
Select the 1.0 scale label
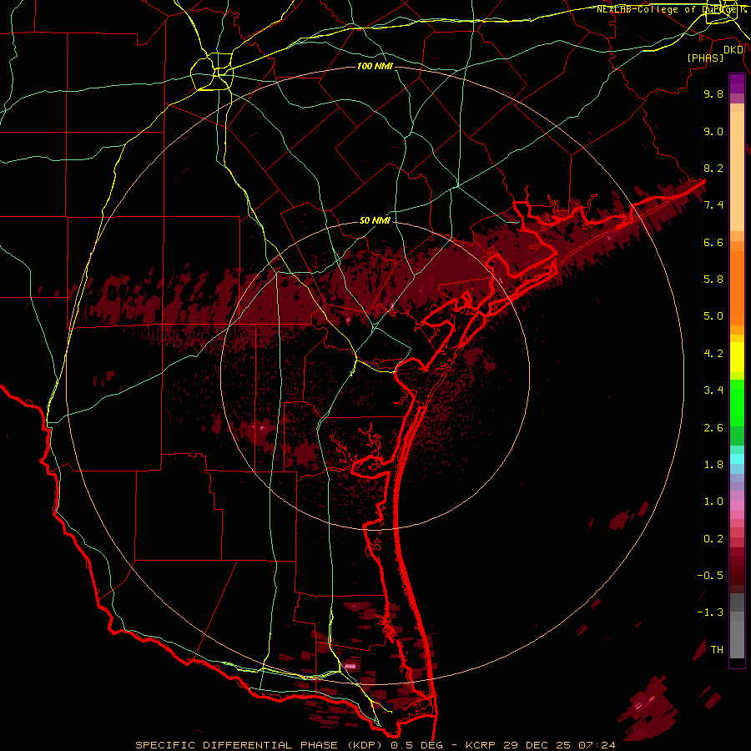point(713,502)
